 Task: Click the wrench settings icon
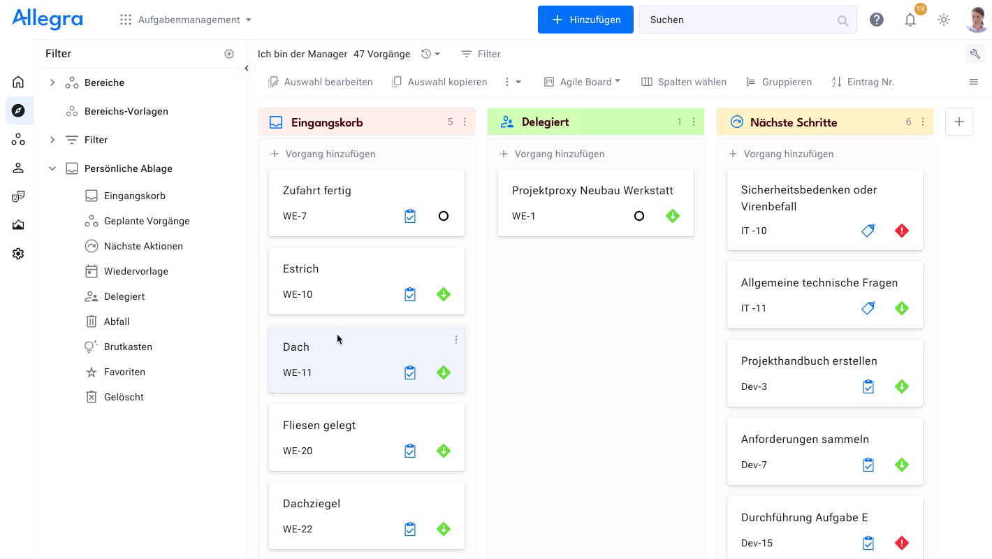pos(975,54)
